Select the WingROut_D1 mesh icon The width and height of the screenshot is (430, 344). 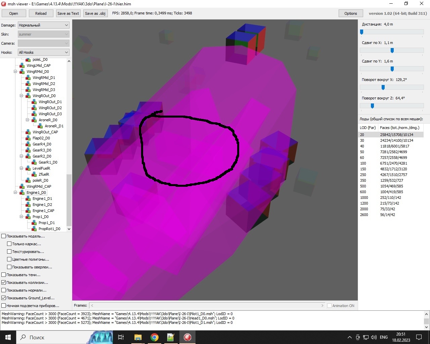(34, 102)
